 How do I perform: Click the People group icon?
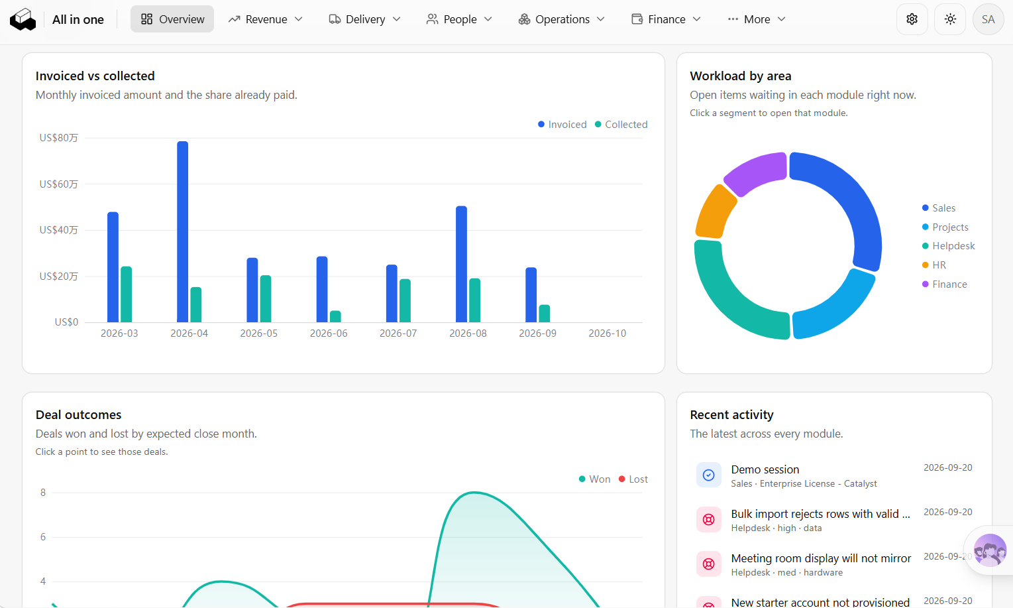pos(433,19)
